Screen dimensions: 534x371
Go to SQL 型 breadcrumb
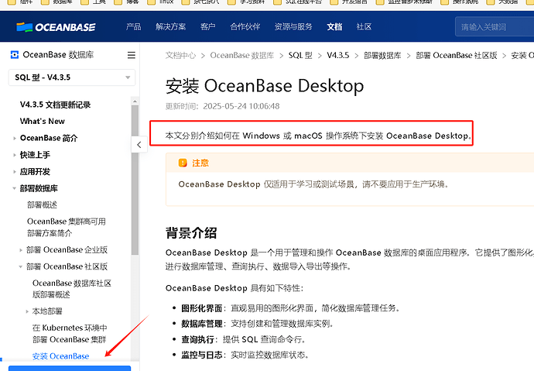click(x=300, y=55)
